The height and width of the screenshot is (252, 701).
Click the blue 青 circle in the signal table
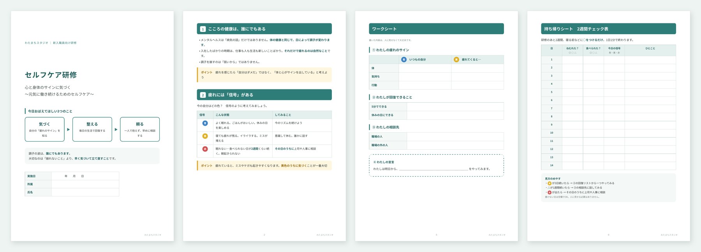click(x=205, y=123)
